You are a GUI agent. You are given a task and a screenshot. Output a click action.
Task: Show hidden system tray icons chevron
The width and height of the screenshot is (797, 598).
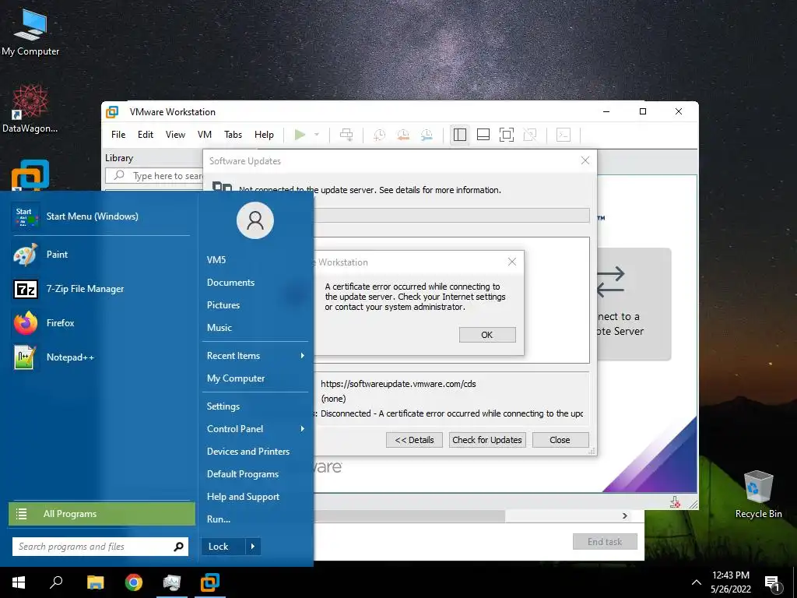click(x=697, y=582)
